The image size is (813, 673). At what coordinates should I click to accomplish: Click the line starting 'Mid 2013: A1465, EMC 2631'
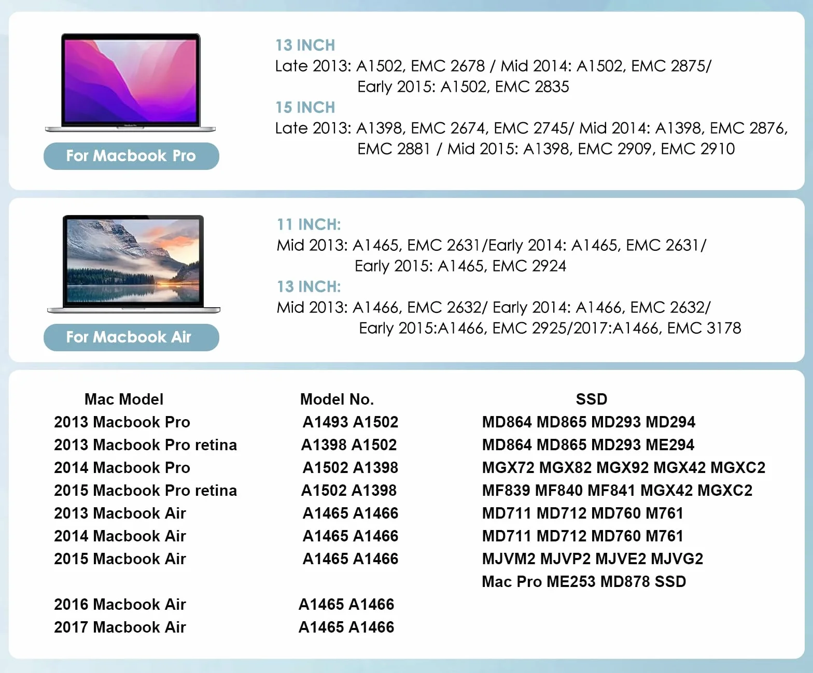tap(492, 245)
